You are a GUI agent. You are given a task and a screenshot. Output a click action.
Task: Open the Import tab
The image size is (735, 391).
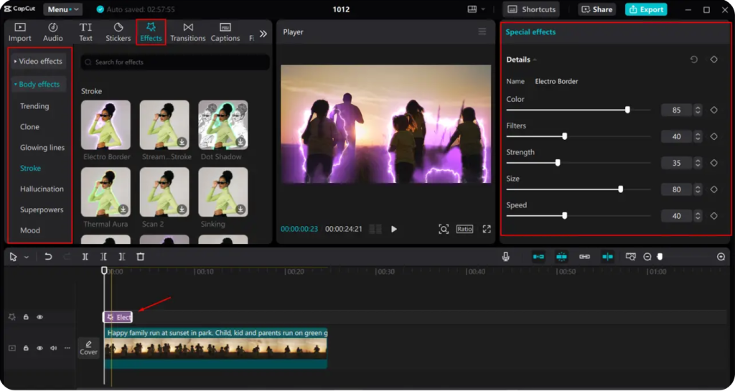click(19, 32)
